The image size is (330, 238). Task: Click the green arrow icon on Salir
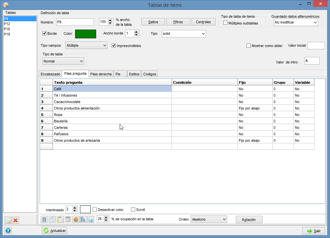pos(310,231)
